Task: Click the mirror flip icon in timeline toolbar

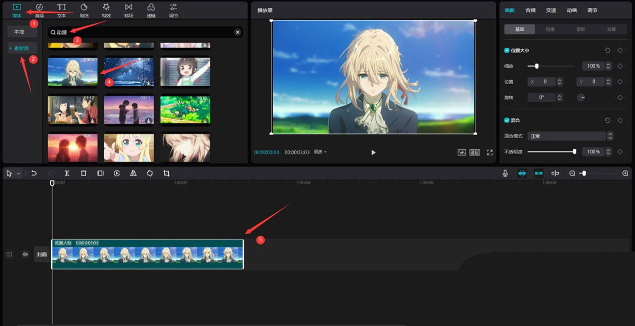Action: (x=133, y=173)
